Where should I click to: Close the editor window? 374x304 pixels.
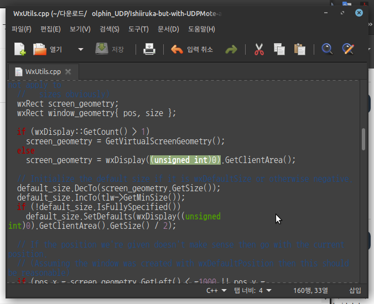click(359, 13)
